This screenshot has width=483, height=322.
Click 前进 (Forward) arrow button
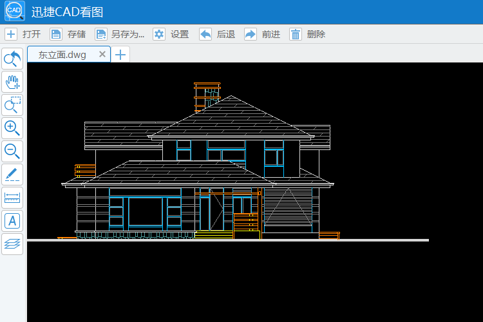262,35
